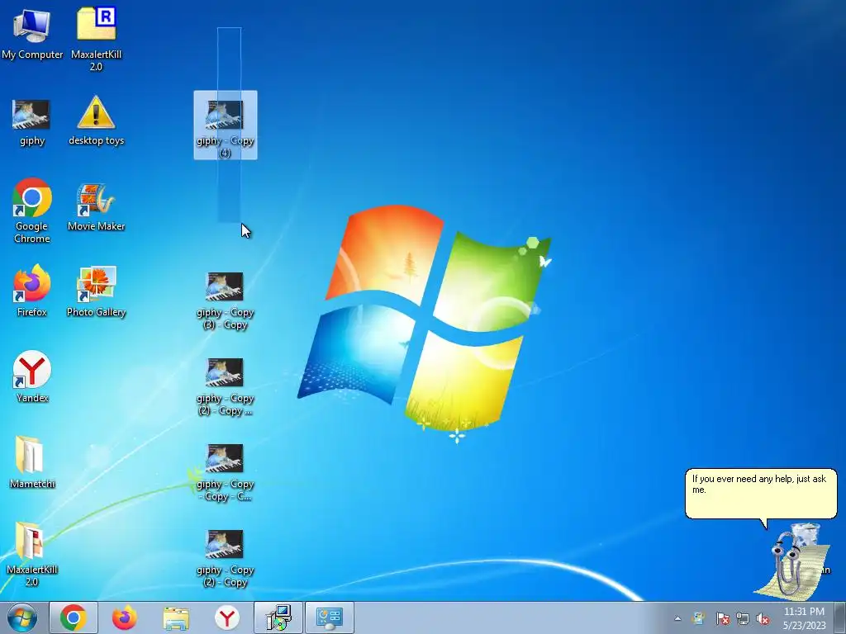846x634 pixels.
Task: Select the My Computer desktop icon
Action: (32, 35)
